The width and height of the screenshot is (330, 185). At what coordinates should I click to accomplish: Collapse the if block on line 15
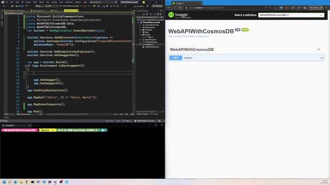[26, 66]
